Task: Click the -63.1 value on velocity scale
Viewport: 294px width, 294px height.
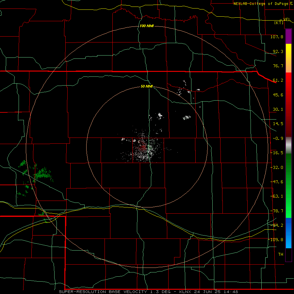Action: pyautogui.click(x=277, y=196)
